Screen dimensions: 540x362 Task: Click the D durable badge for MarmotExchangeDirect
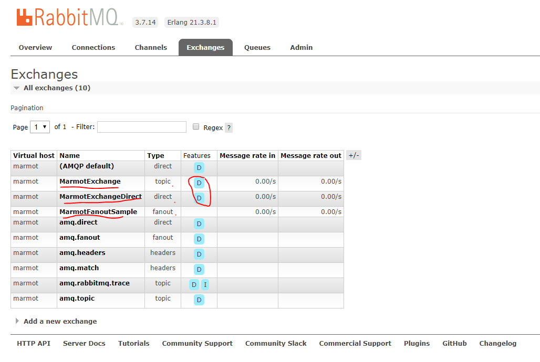pos(199,198)
